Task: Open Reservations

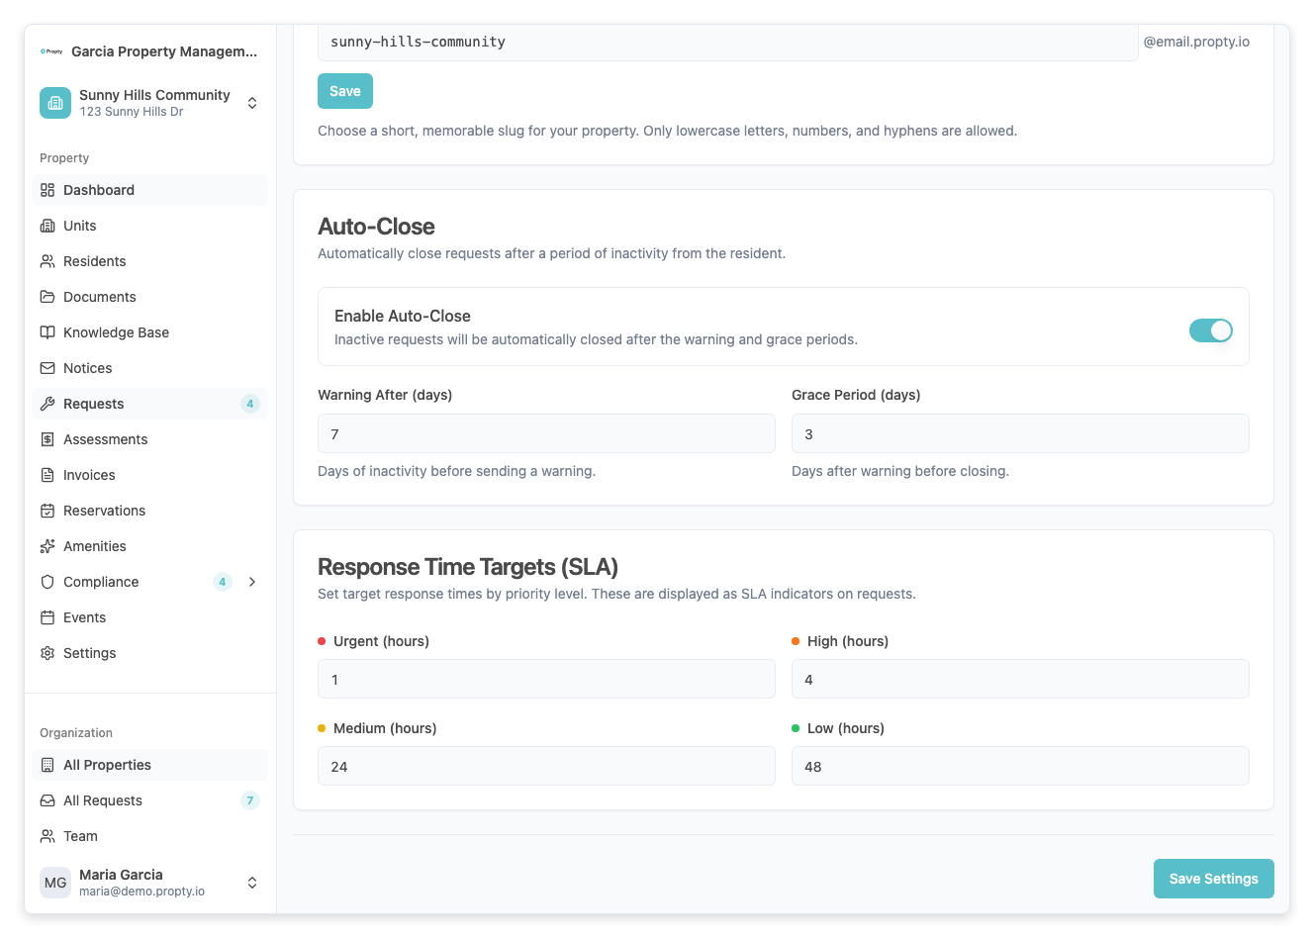Action: pos(150,511)
